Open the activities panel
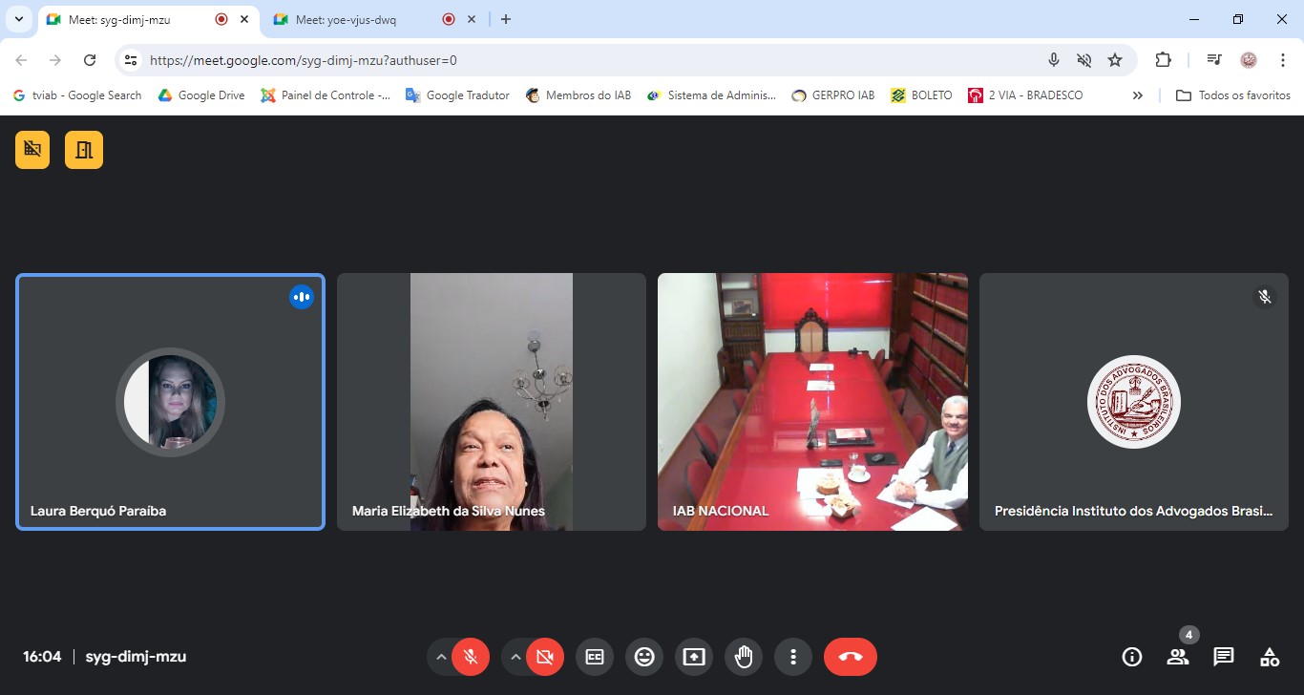Image resolution: width=1304 pixels, height=695 pixels. pos(1270,657)
